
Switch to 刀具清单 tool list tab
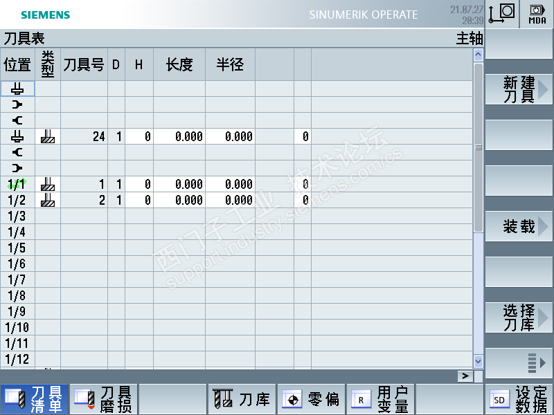coord(34,400)
